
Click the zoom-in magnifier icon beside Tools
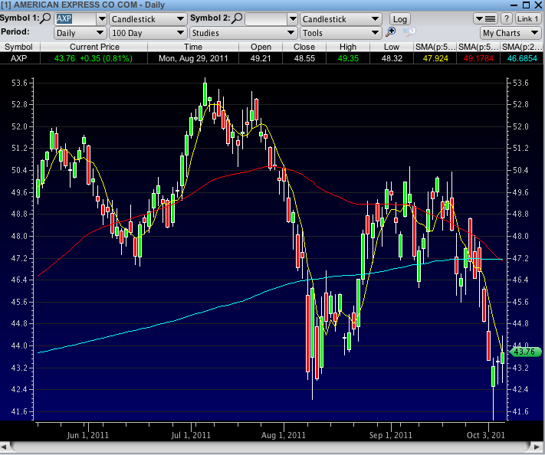(391, 32)
